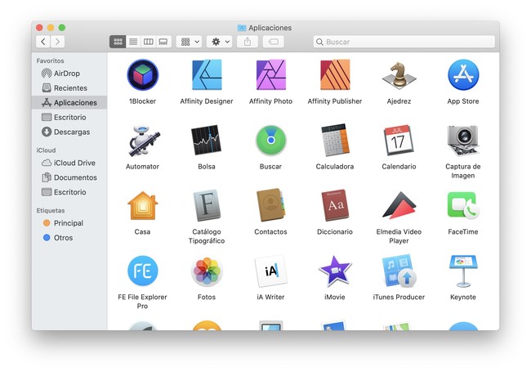Click into the Buscar search field
Screen dimensions: 531x372
coord(404,42)
